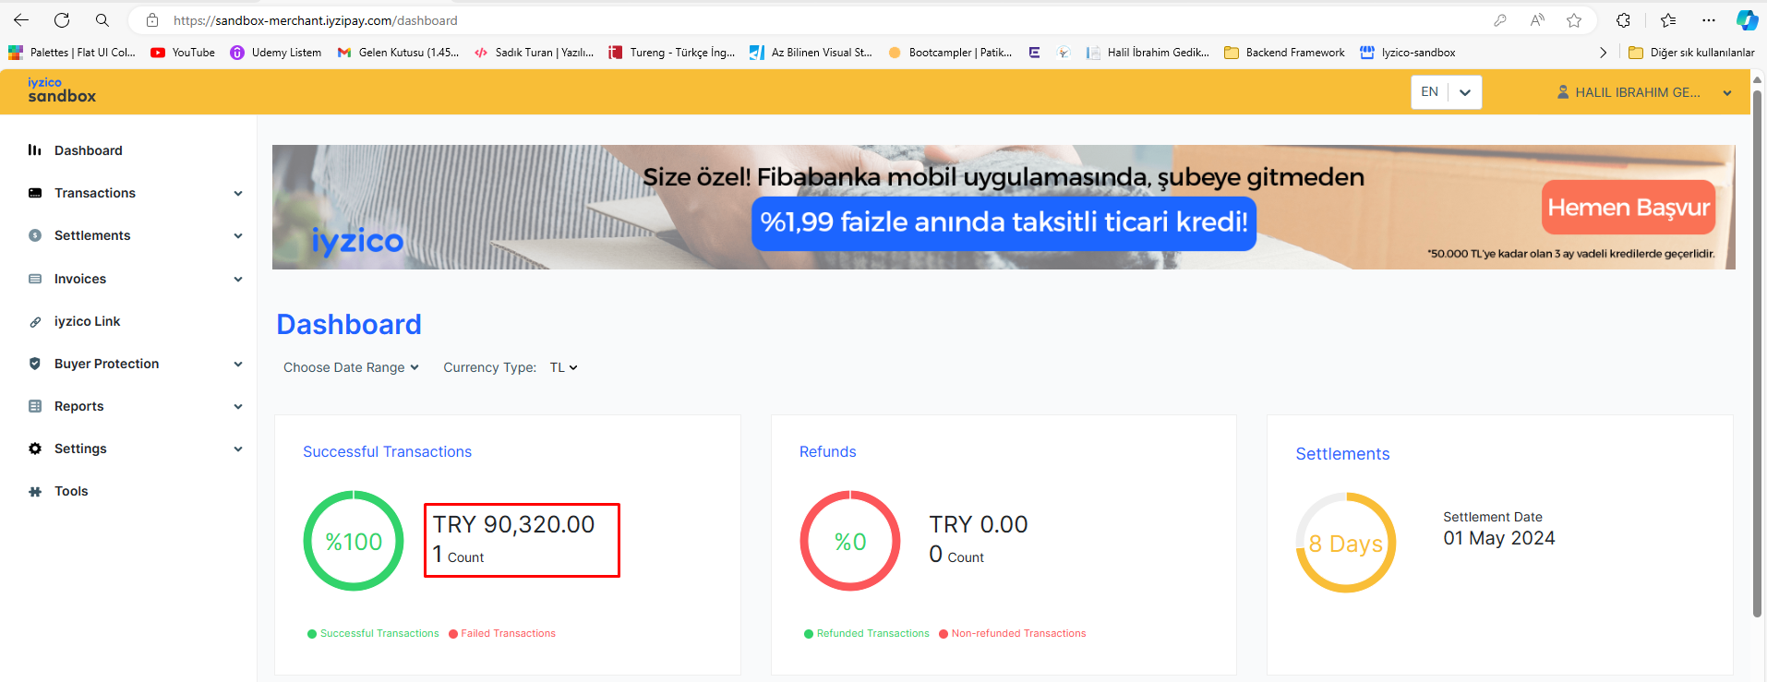Open Settings menu item
Viewport: 1767px width, 682px height.
pyautogui.click(x=80, y=449)
